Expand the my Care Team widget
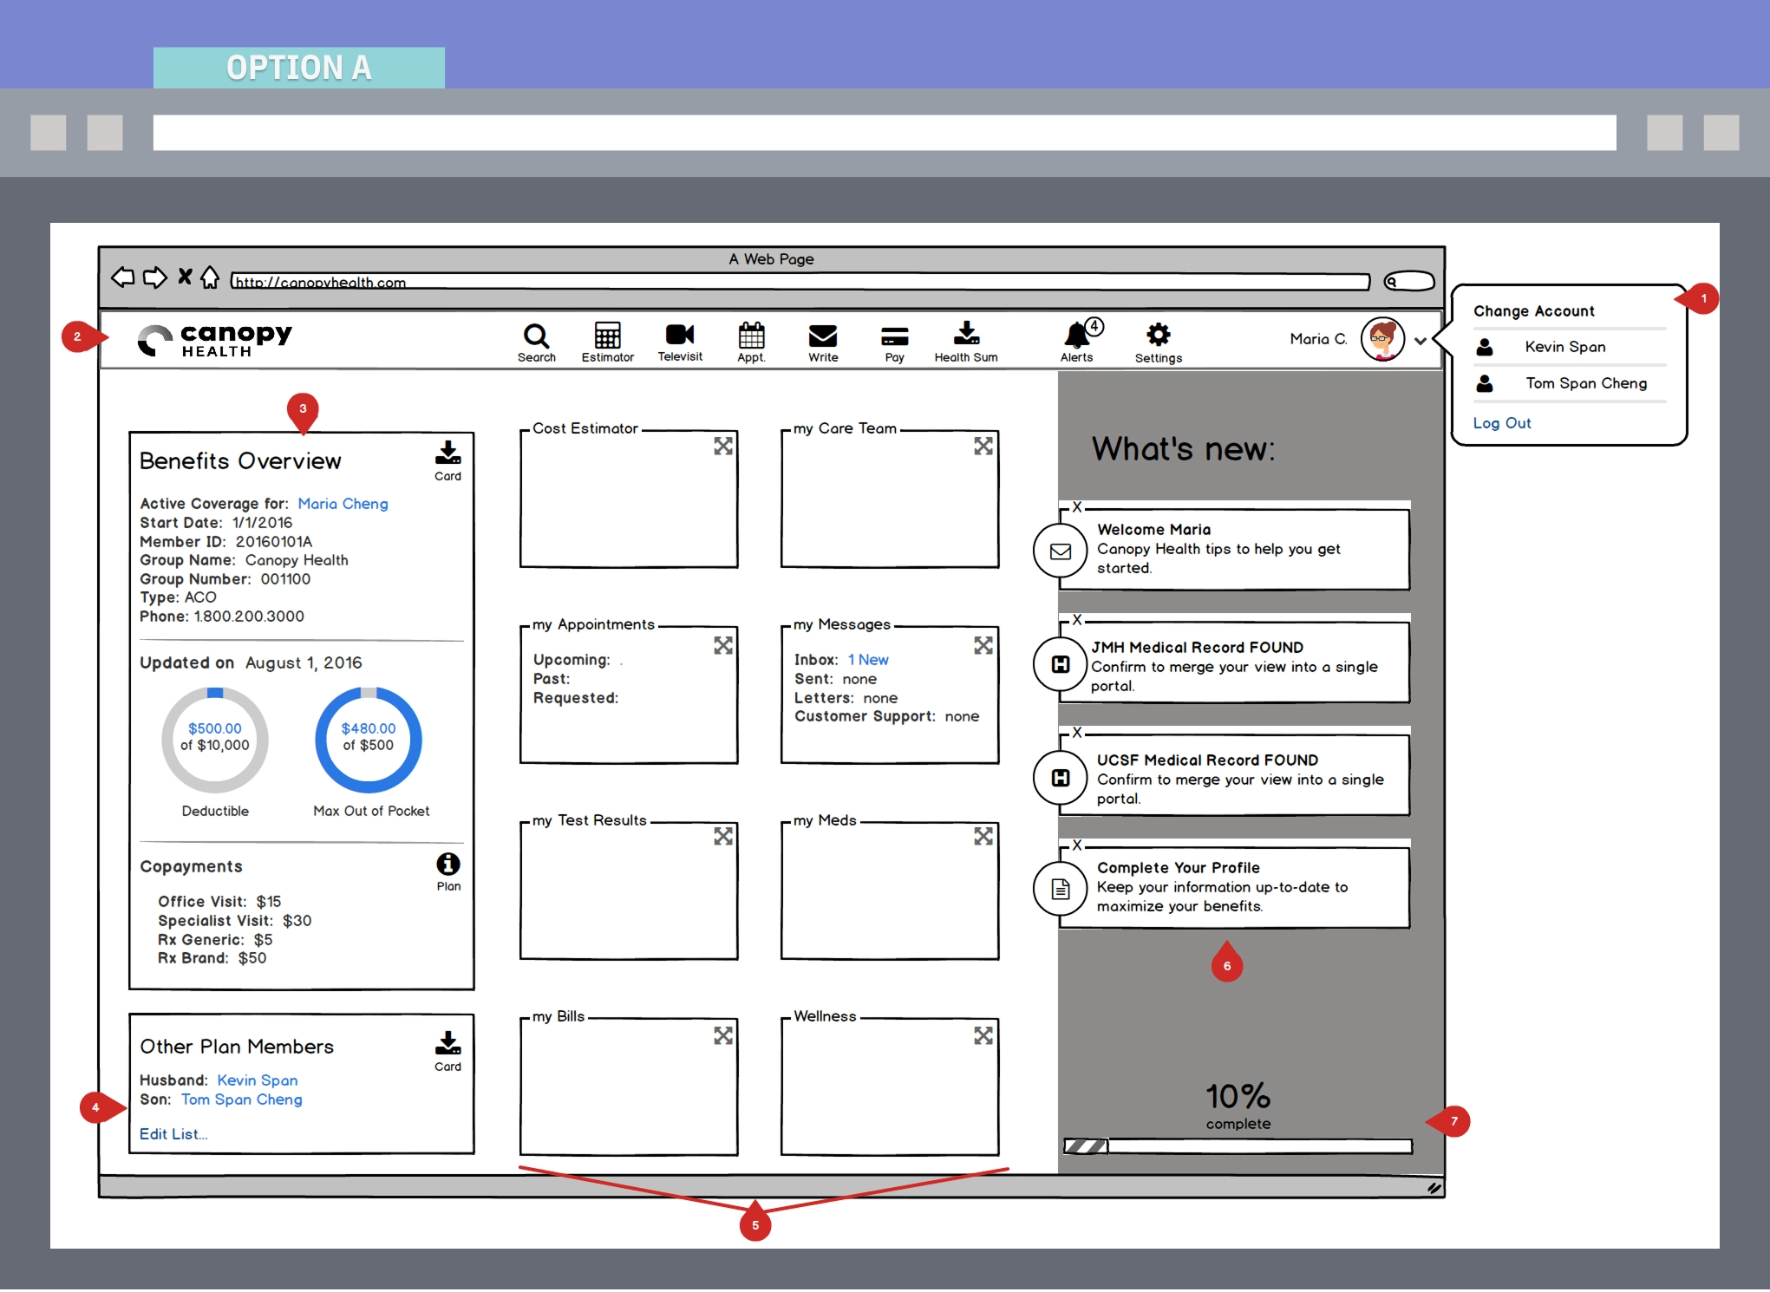The width and height of the screenshot is (1770, 1292). pyautogui.click(x=983, y=446)
